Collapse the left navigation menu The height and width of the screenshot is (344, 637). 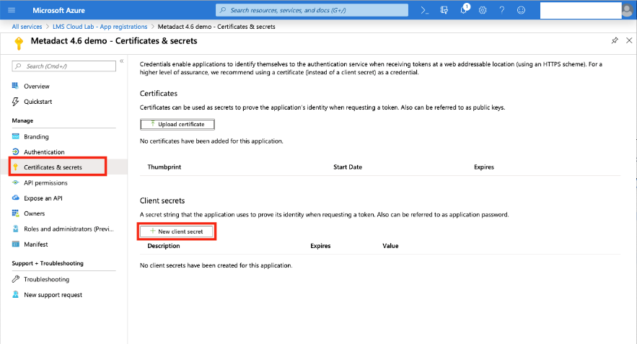(x=121, y=61)
